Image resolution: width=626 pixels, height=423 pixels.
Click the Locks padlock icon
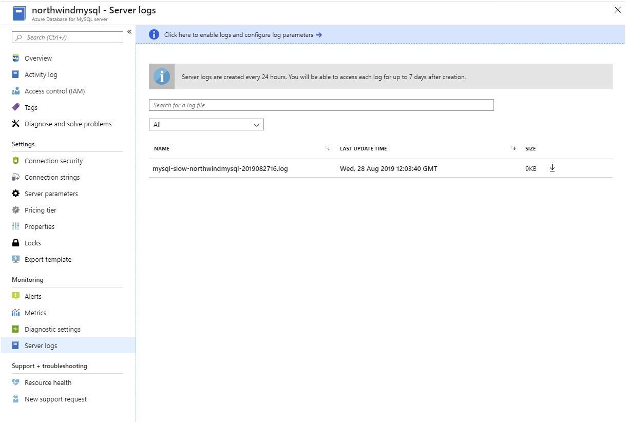point(15,243)
